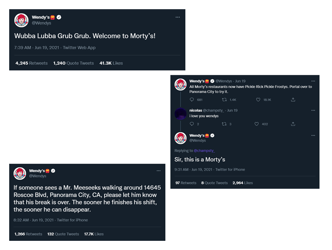Expand the more menu on Mr. Meeseeks tweet
The width and height of the screenshot is (332, 250).
point(158,170)
